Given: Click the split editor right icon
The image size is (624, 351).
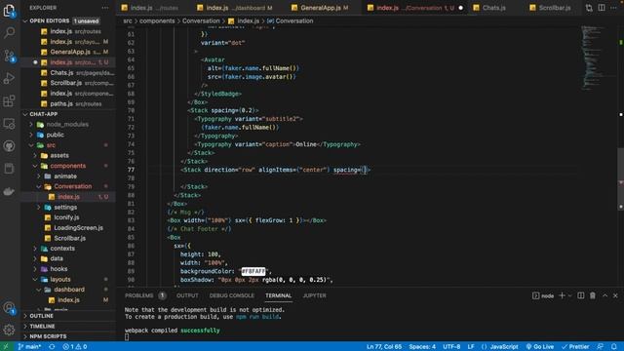Looking at the screenshot, I should pos(602,8).
